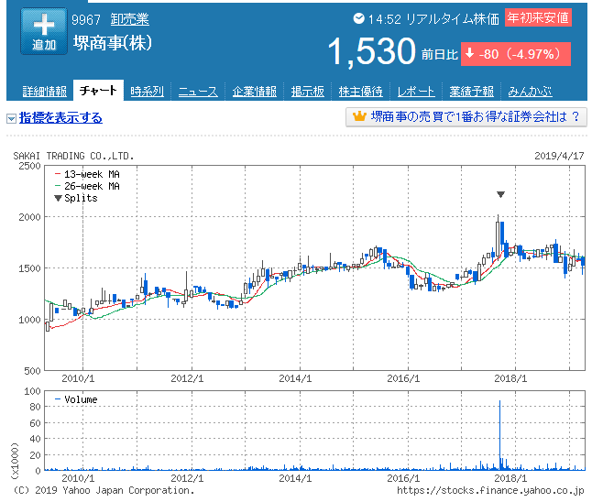The width and height of the screenshot is (592, 502).
Task: Click the current price 1,530
Action: [x=371, y=51]
